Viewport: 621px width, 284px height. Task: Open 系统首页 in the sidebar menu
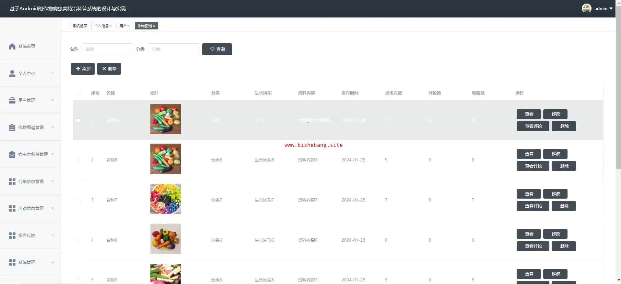tap(27, 46)
